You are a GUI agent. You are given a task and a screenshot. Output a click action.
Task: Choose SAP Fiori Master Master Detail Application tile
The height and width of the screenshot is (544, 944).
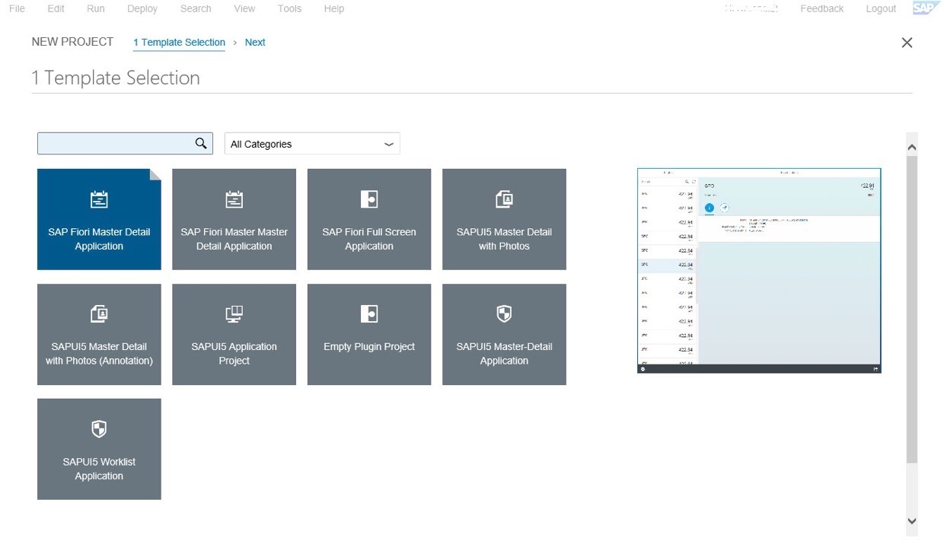[234, 219]
